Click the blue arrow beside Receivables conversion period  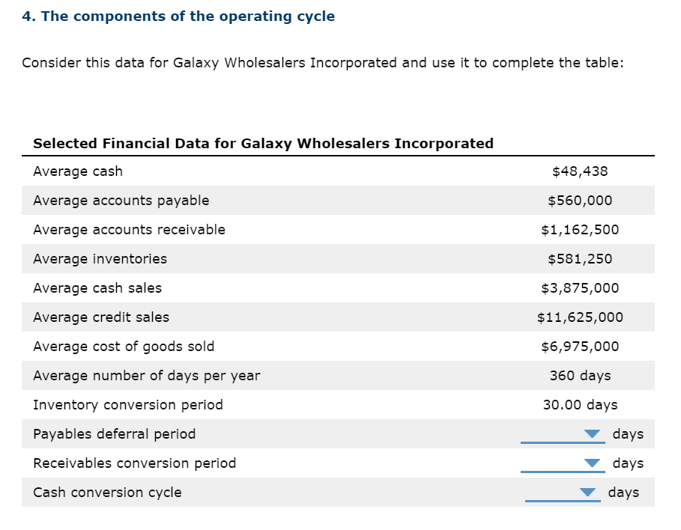pyautogui.click(x=593, y=463)
